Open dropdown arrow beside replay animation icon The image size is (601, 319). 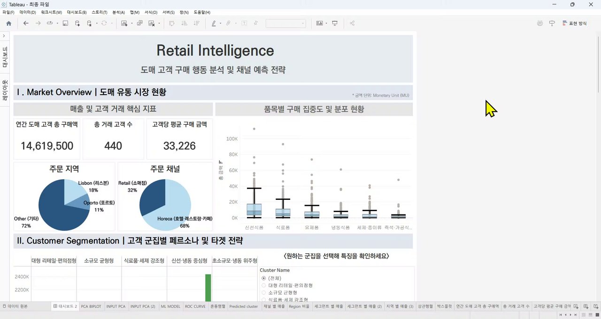57,23
